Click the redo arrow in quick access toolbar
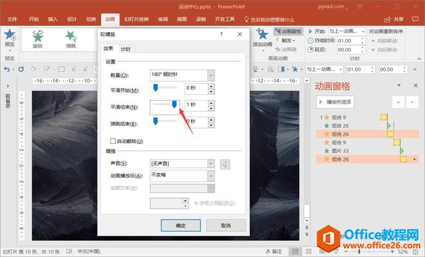This screenshot has height=257, width=425. click(21, 70)
